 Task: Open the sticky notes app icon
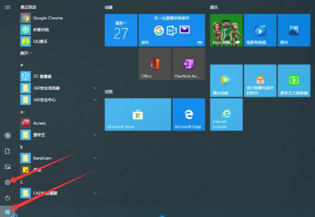25,169
